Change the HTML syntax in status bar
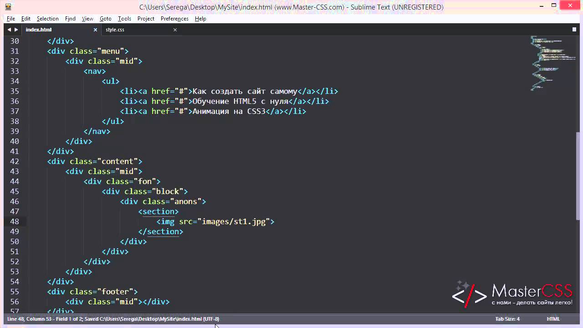This screenshot has width=583, height=328. pos(553,319)
